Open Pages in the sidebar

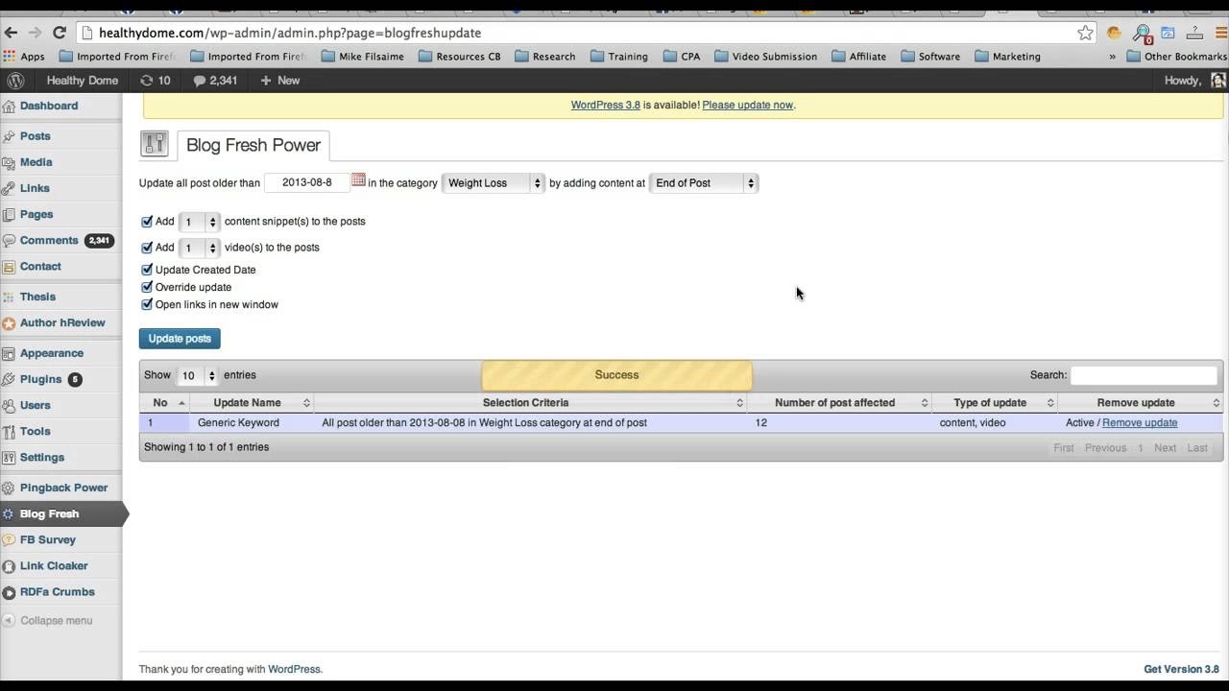point(36,214)
